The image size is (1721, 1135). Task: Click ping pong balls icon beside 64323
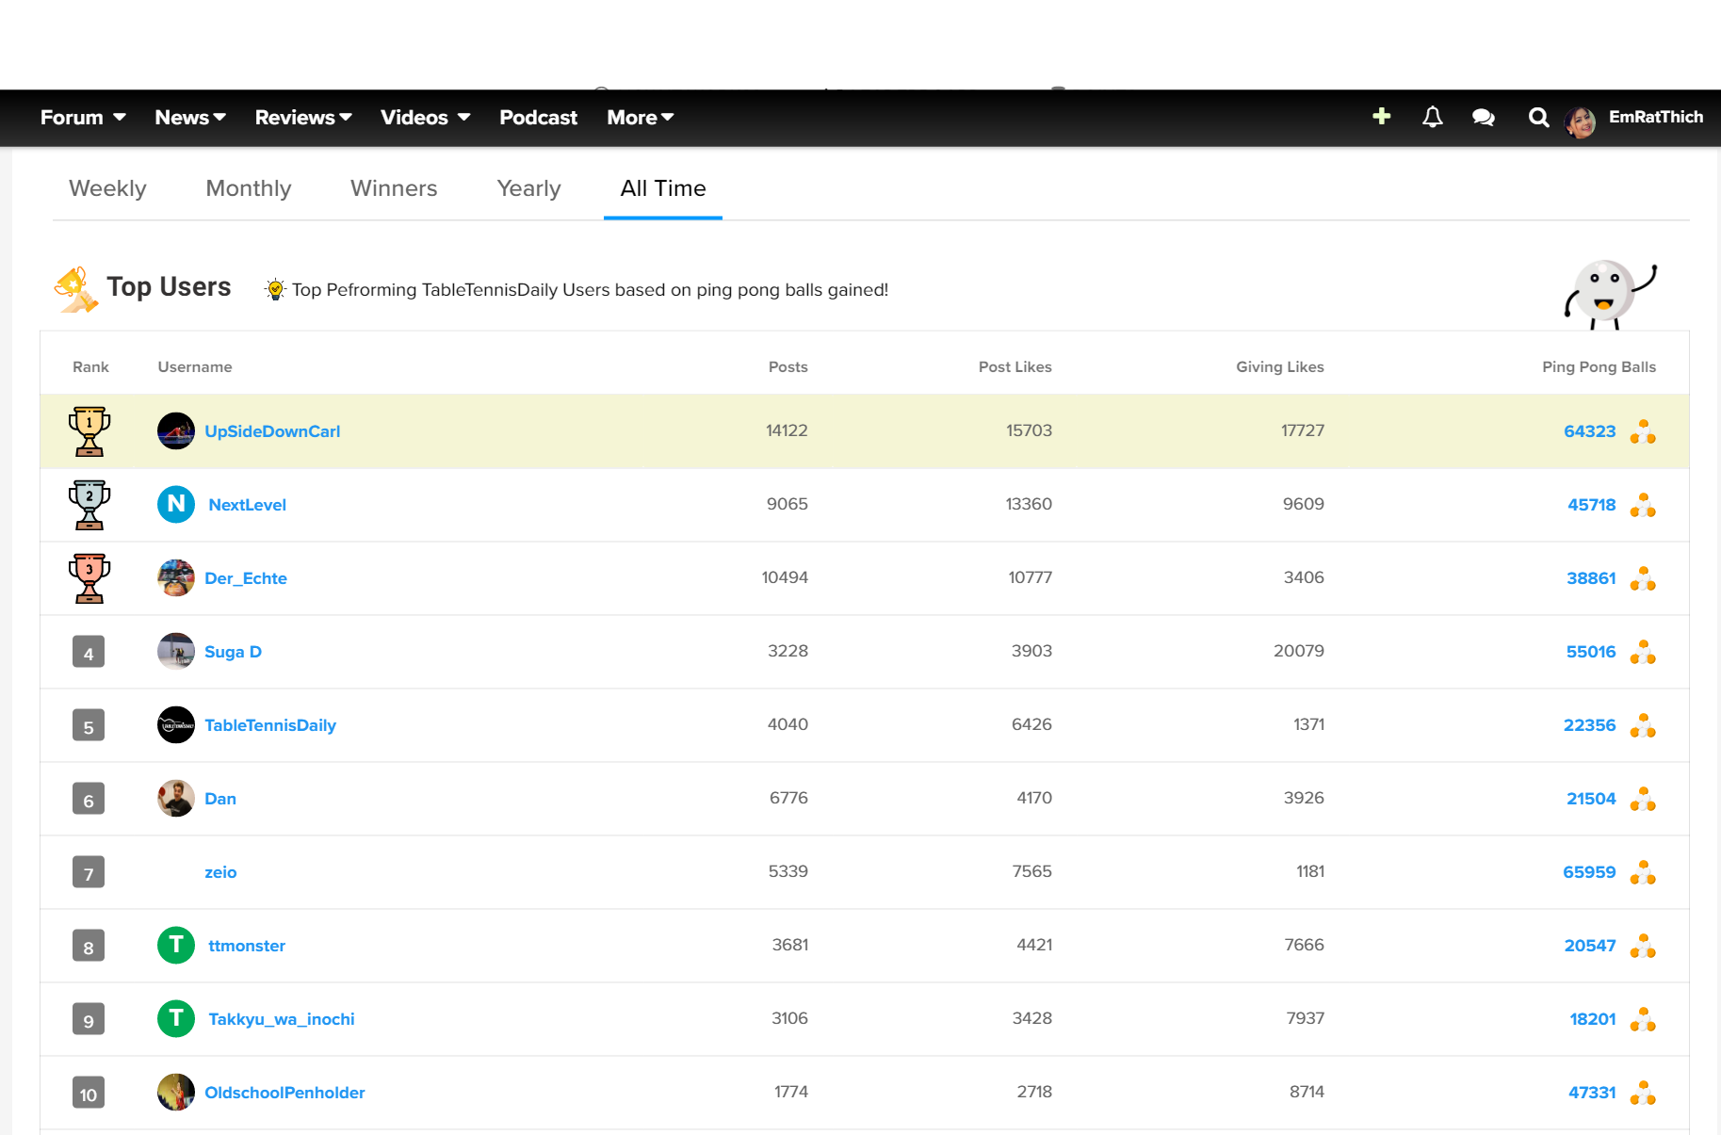[x=1643, y=431]
